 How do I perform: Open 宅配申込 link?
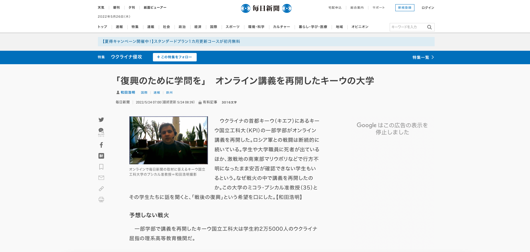(335, 8)
